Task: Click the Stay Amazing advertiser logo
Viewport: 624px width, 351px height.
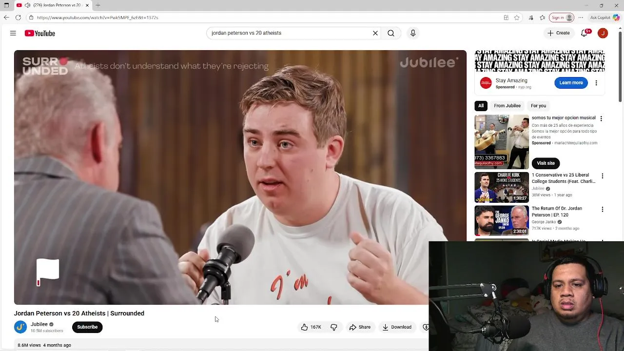Action: [486, 83]
